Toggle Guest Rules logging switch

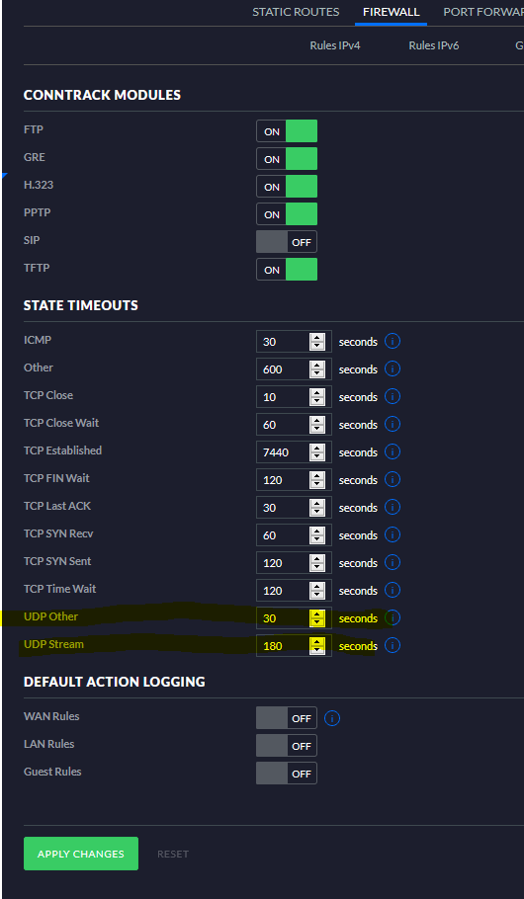(287, 773)
